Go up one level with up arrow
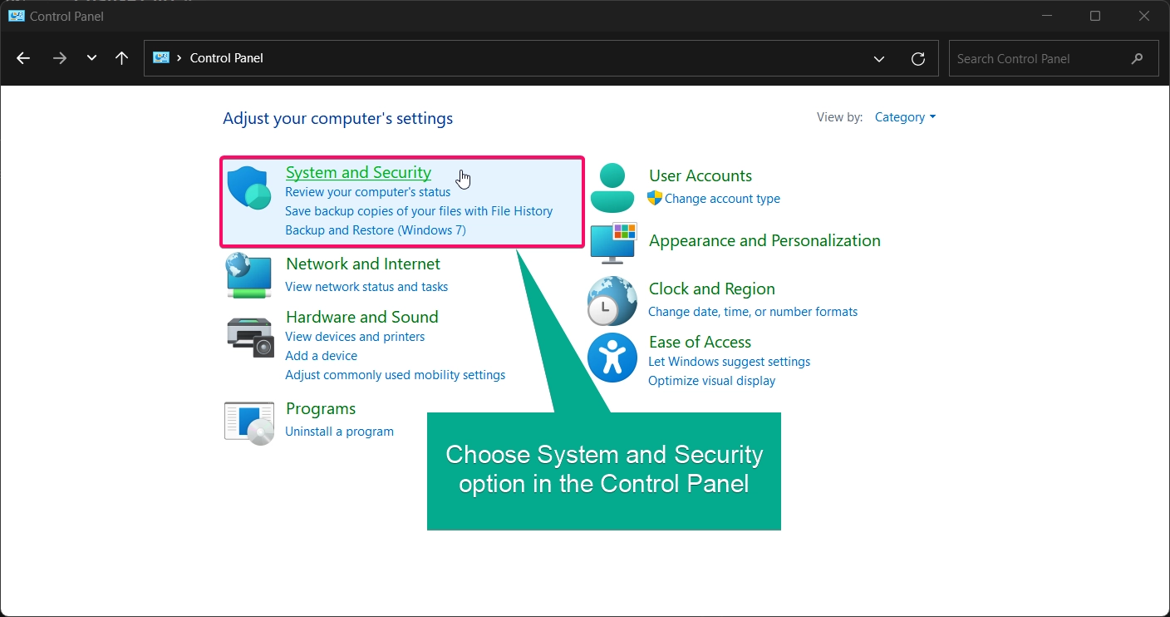This screenshot has height=617, width=1170. [121, 58]
